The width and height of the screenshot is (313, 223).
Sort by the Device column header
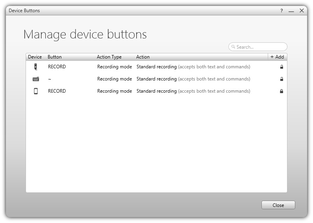click(x=35, y=57)
